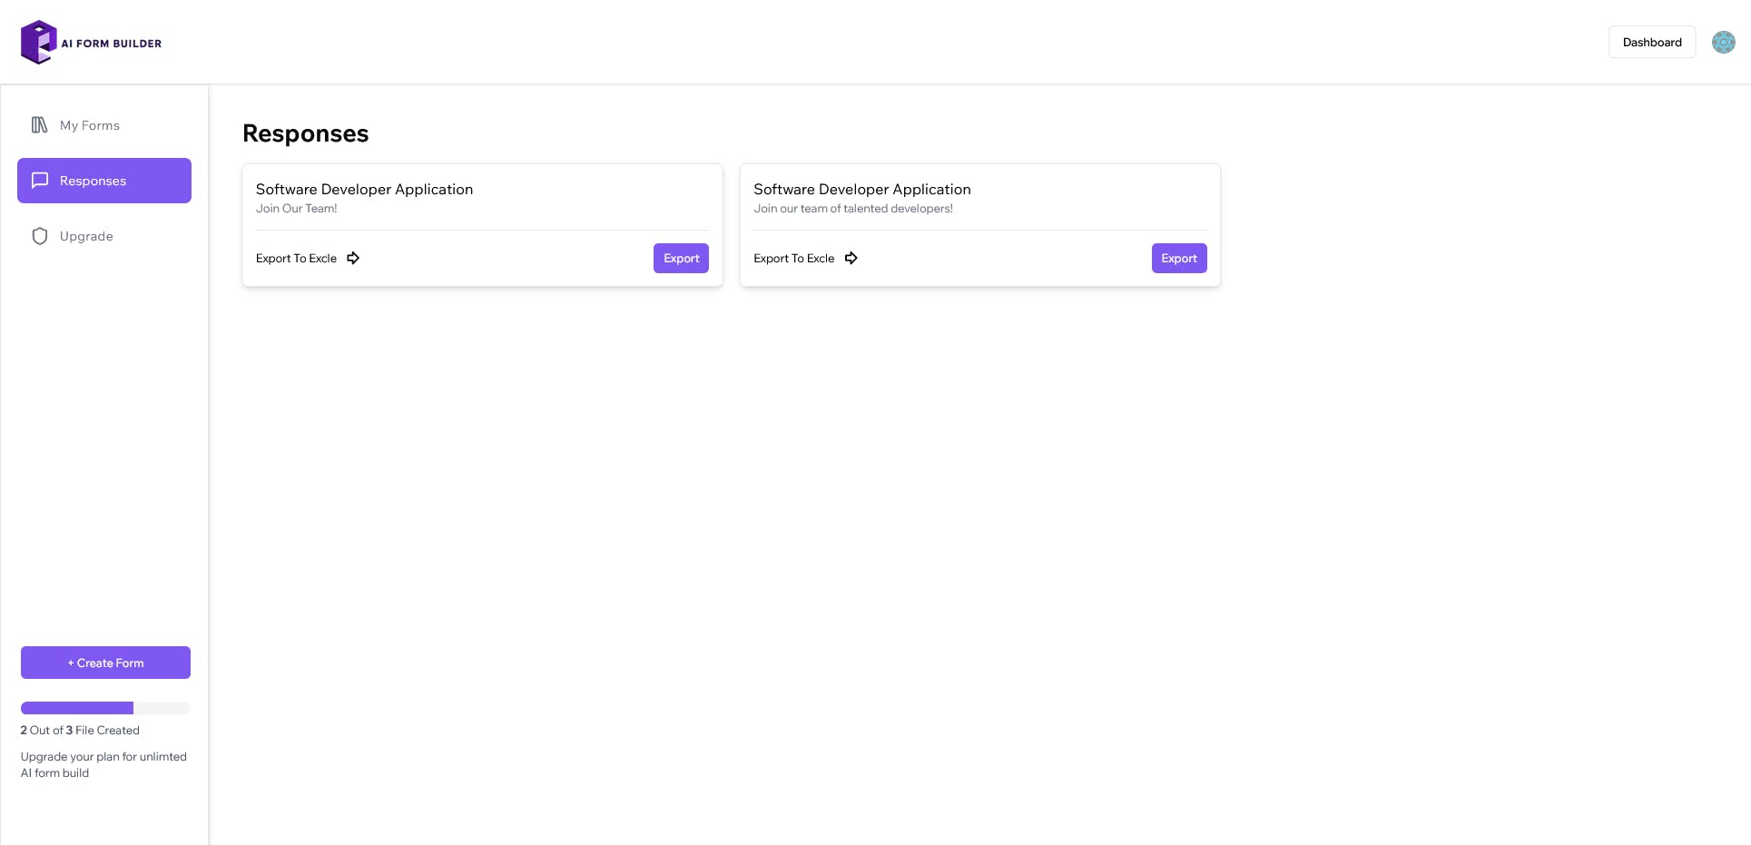The image size is (1751, 845).
Task: Click the file creation progress bar
Action: [x=105, y=708]
